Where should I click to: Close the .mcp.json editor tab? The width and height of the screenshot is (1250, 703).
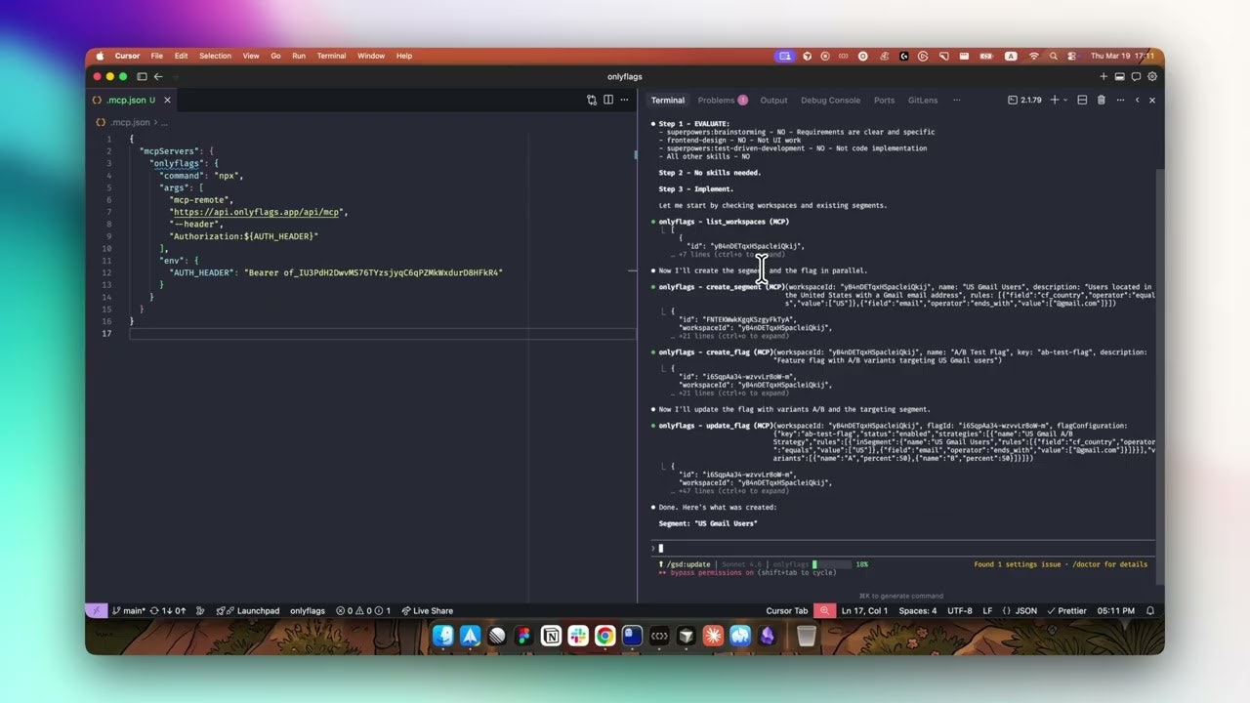[x=167, y=100]
